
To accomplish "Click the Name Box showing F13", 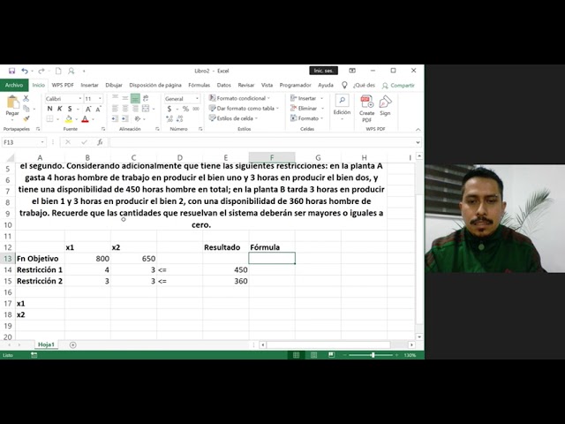I will [24, 142].
